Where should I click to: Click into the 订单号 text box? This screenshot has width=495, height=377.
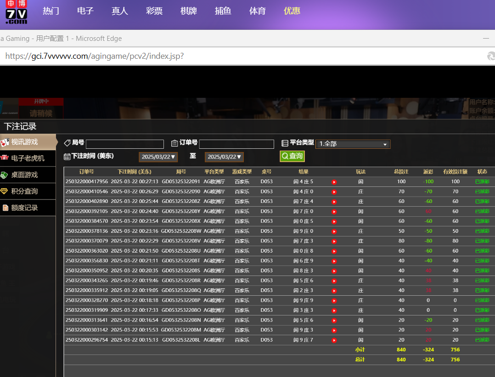click(x=236, y=144)
